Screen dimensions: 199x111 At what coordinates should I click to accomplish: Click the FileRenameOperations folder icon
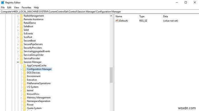click(x=24, y=83)
